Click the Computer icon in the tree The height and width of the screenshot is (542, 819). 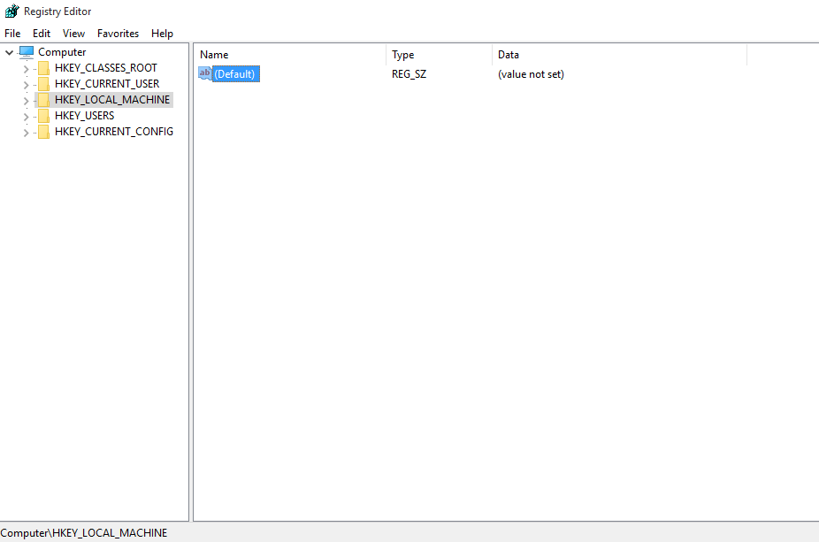pos(26,51)
